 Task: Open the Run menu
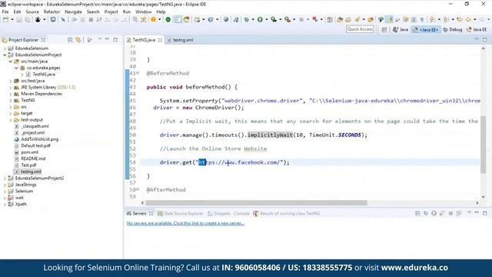(126, 12)
